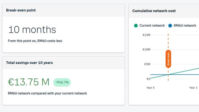Click the +916.7% savings badge
The width and height of the screenshot is (199, 112).
point(62,82)
